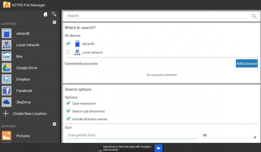
Task: Tap the home icon in sidebar
Action: click(45, 14)
